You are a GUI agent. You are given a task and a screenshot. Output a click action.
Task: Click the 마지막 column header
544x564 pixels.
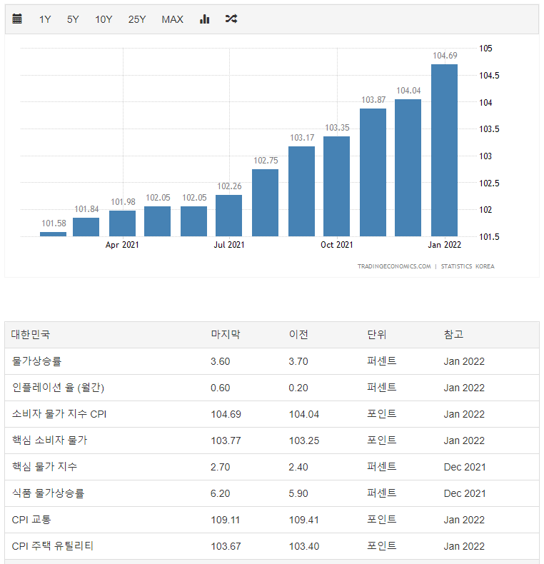click(225, 335)
